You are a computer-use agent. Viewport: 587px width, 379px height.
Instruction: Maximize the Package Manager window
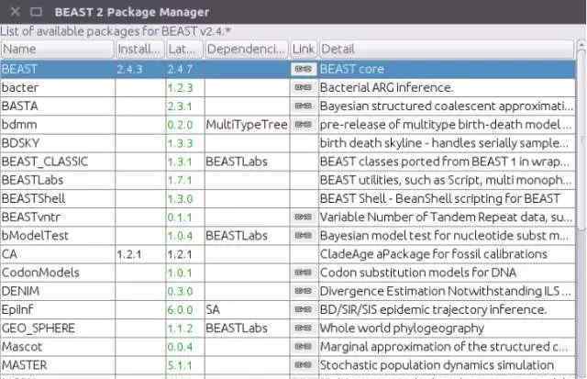[36, 12]
